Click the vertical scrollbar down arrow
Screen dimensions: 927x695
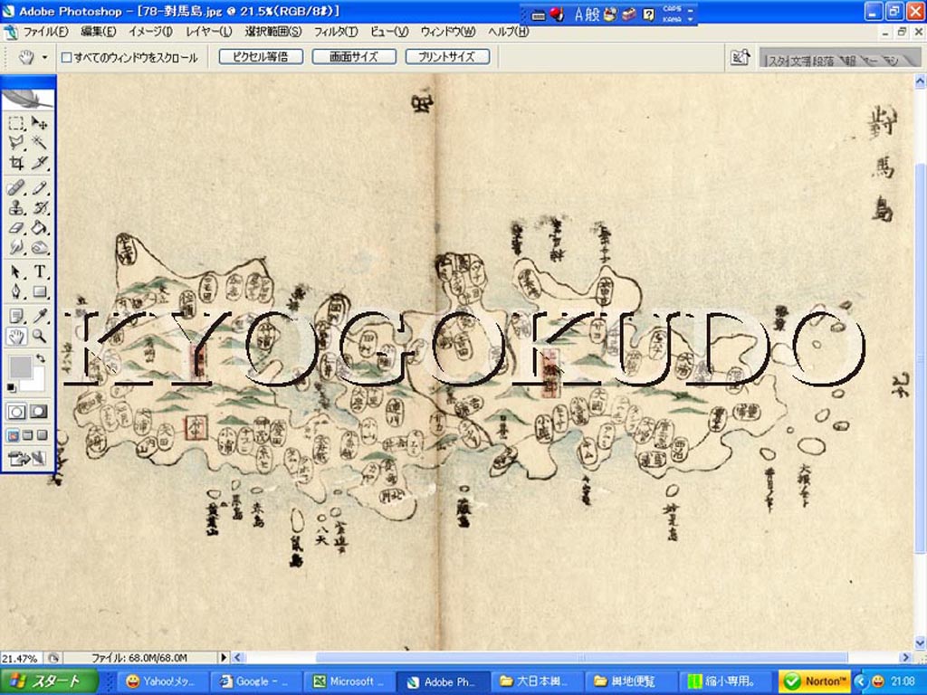point(920,643)
